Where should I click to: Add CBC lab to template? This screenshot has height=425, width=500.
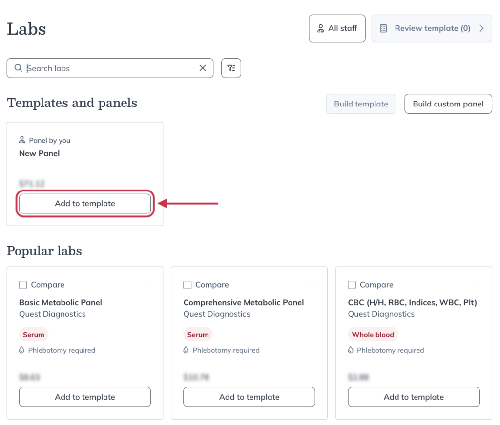coord(414,397)
